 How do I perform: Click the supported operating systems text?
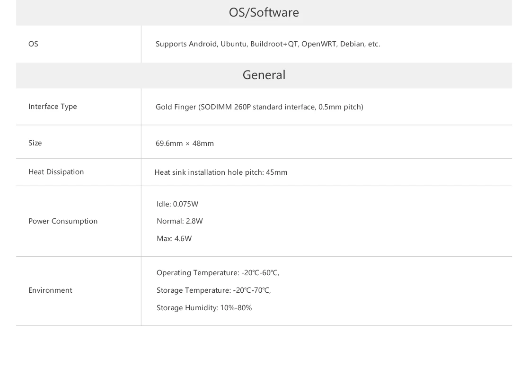(268, 44)
